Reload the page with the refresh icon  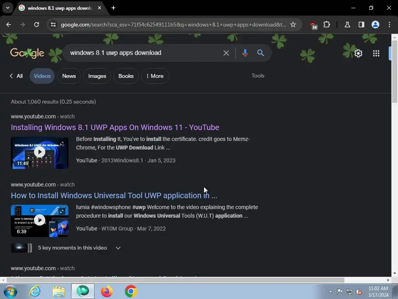pos(37,25)
